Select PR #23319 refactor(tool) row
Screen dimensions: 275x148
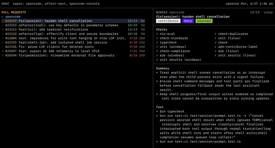pyautogui.click(x=73, y=25)
